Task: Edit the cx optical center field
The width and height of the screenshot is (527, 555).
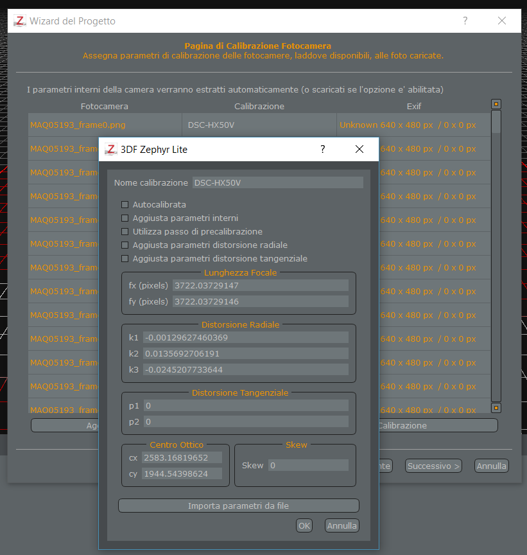Action: [x=182, y=457]
